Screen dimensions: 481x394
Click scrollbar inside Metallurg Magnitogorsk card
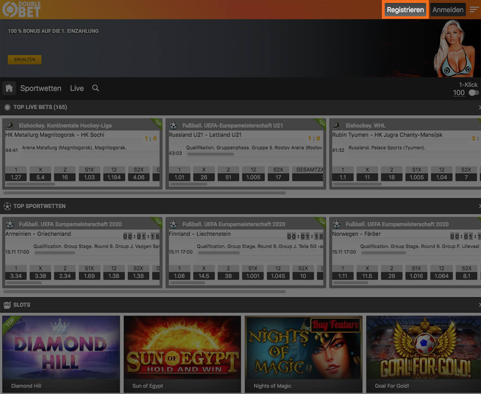pyautogui.click(x=31, y=184)
